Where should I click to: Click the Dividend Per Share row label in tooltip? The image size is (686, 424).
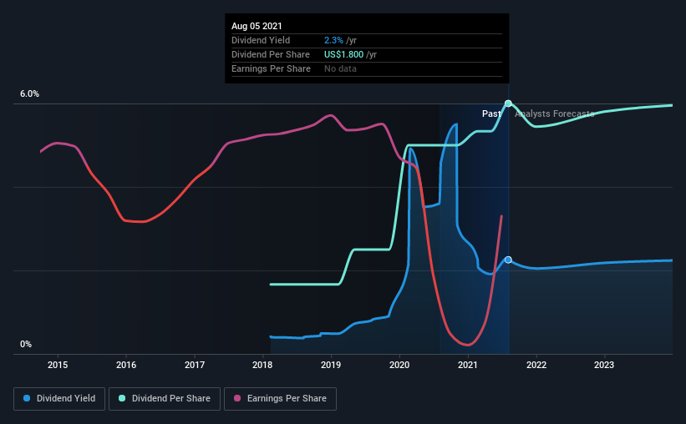(271, 54)
